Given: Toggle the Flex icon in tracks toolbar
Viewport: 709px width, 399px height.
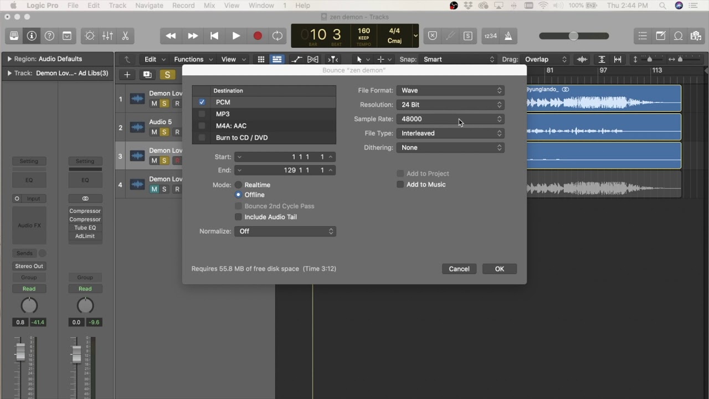Looking at the screenshot, I should coord(313,59).
